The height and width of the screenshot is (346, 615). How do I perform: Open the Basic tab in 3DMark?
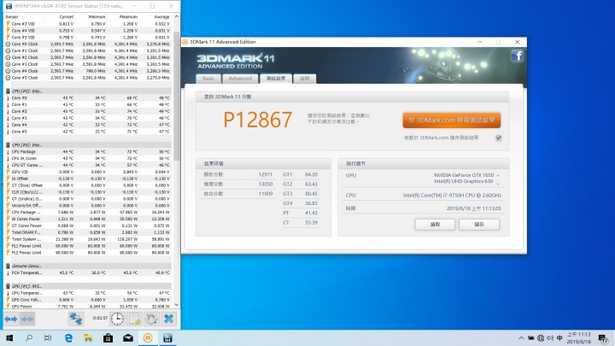tap(208, 79)
